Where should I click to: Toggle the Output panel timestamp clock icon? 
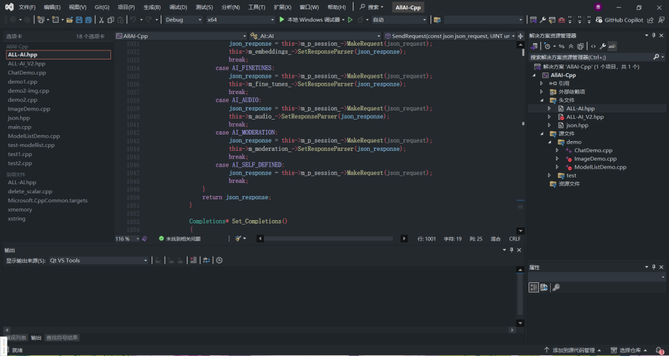(220, 261)
